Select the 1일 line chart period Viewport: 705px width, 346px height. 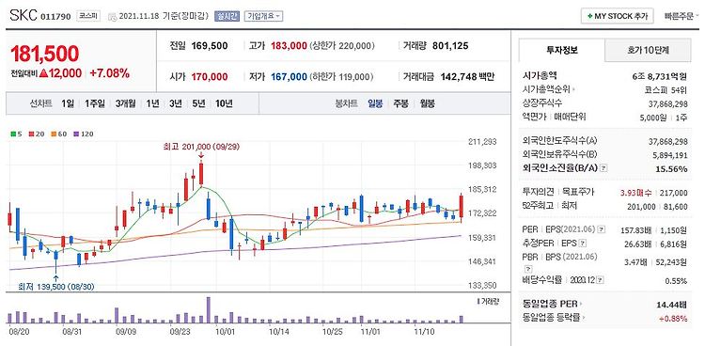[68, 104]
